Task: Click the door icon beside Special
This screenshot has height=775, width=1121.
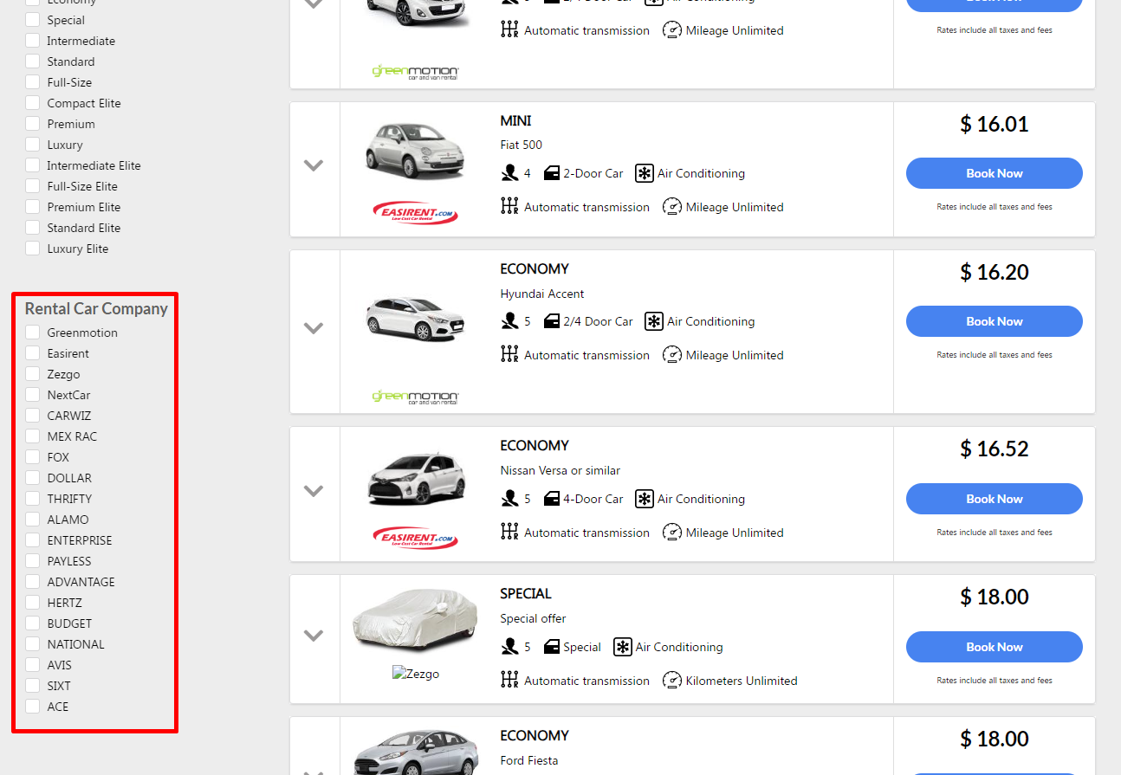Action: (552, 647)
